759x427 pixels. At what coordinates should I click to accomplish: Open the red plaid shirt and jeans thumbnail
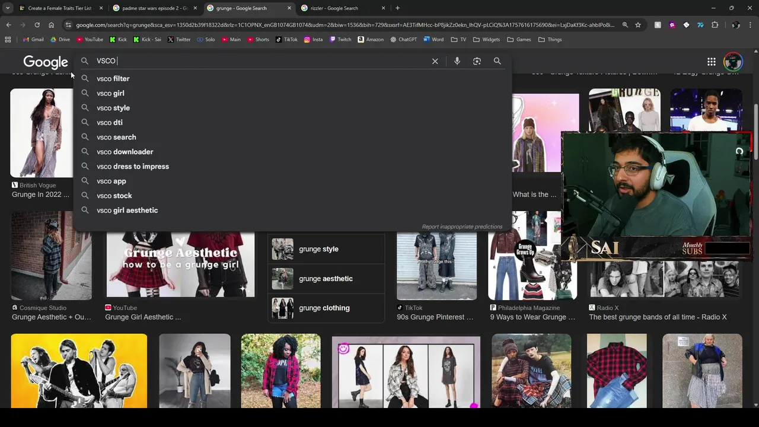click(617, 371)
